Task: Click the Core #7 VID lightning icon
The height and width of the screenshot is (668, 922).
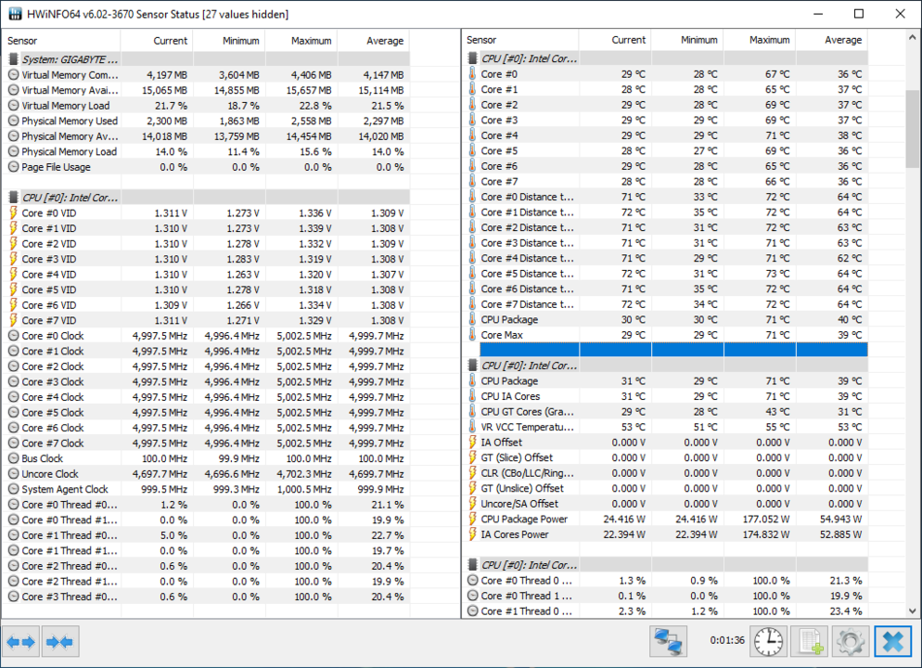Action: click(13, 320)
